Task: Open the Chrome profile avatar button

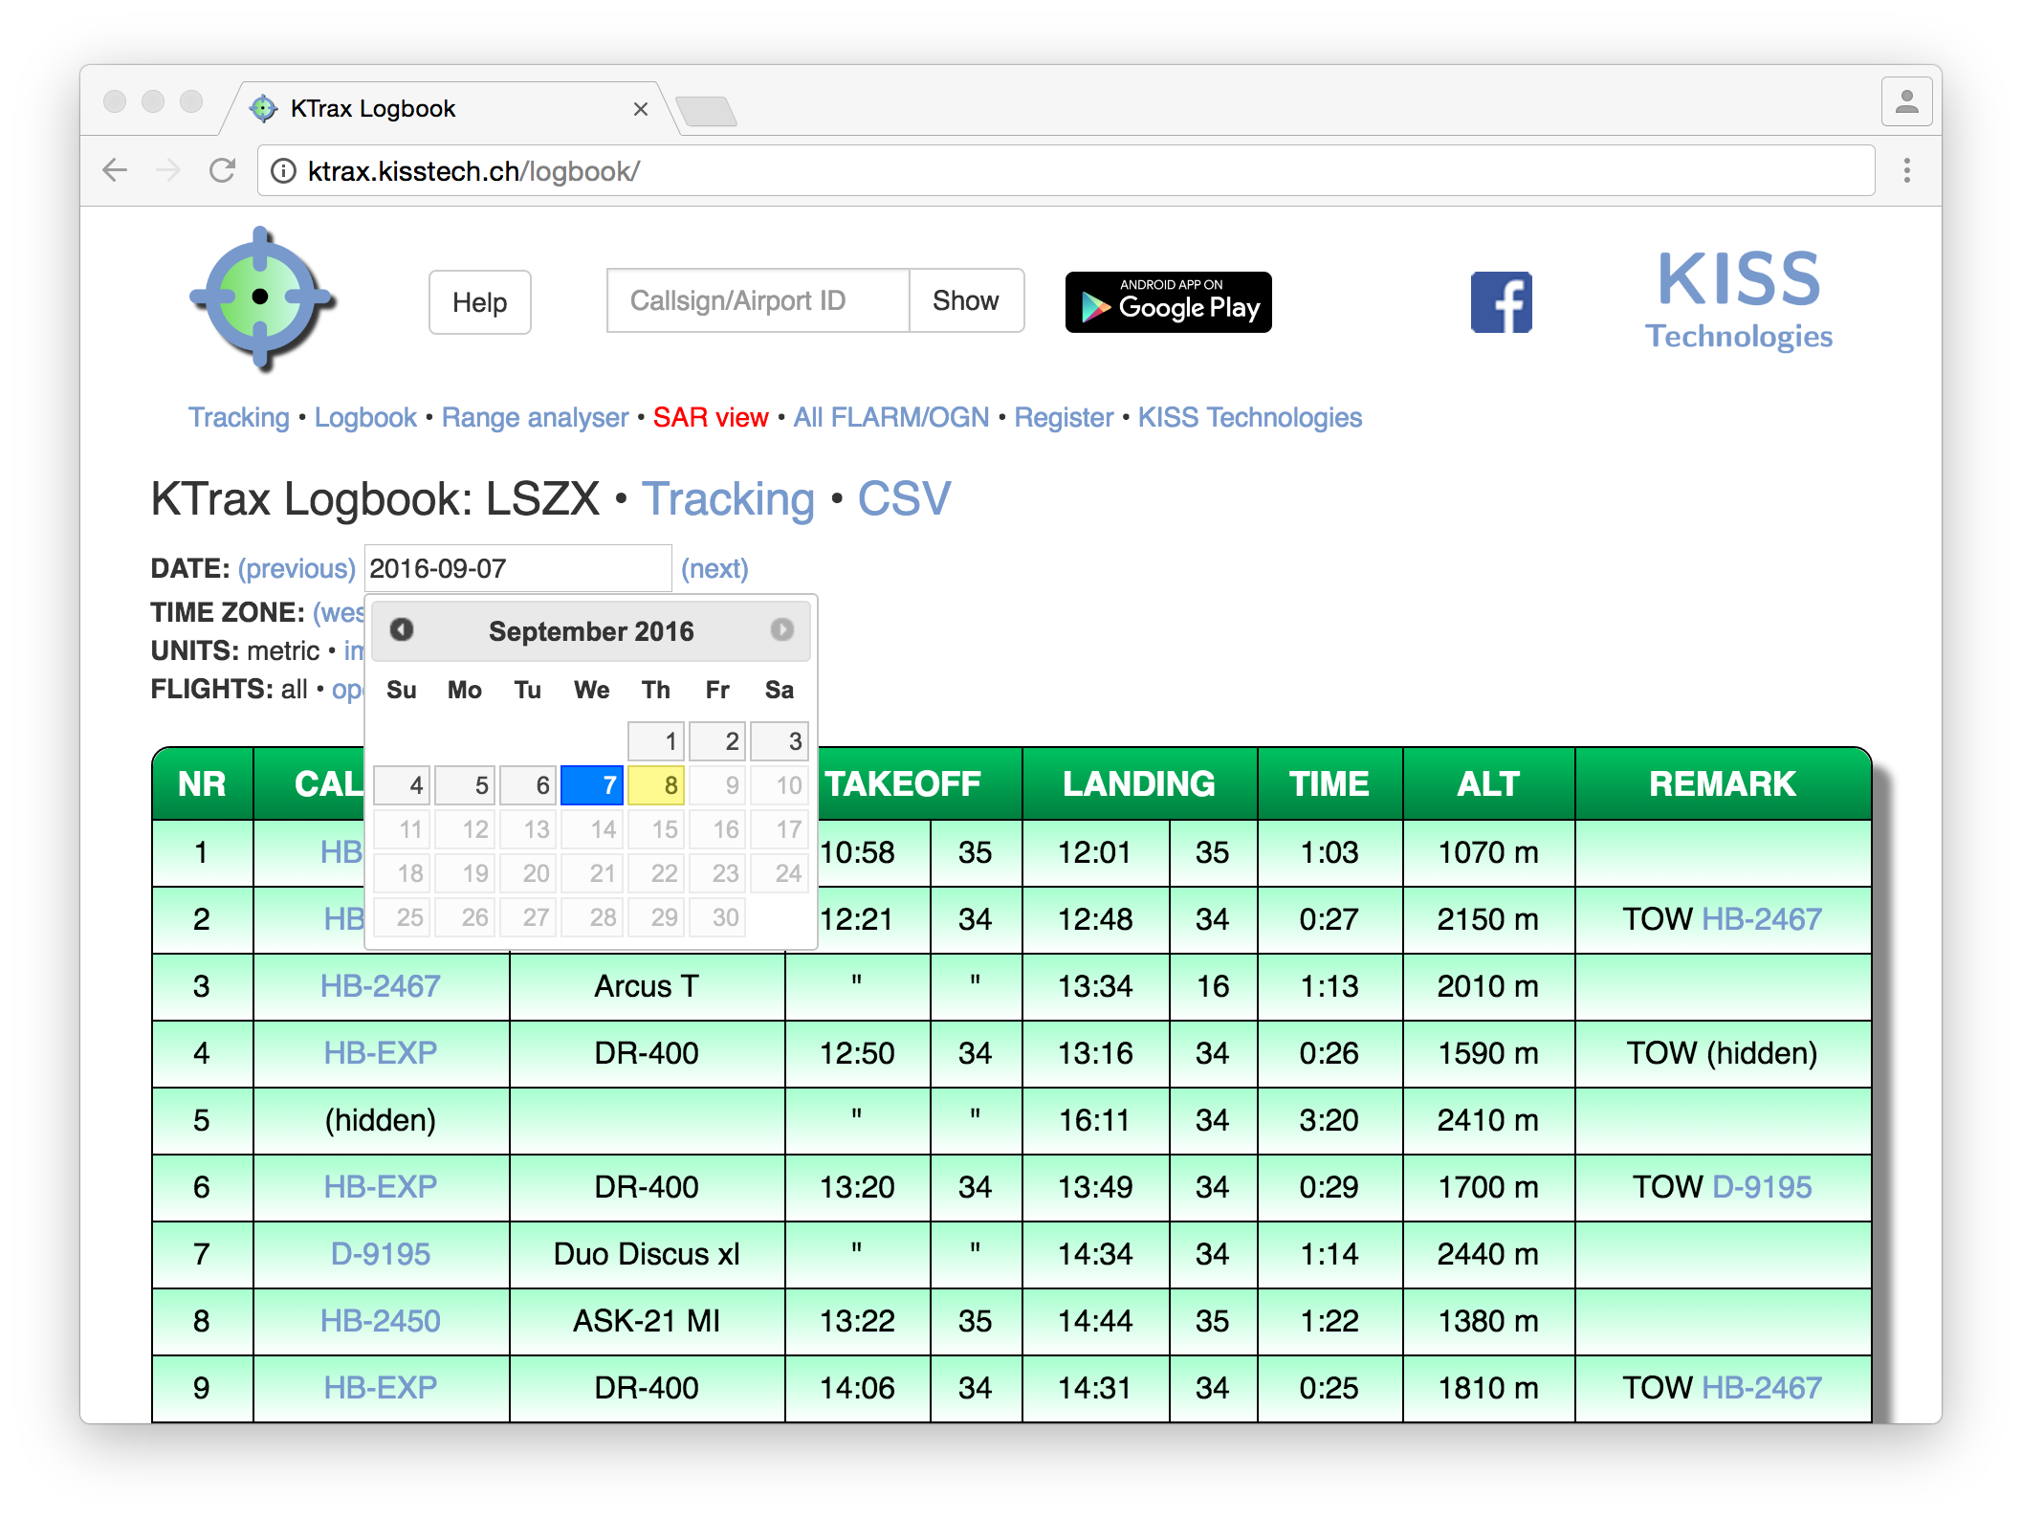Action: 1905,102
